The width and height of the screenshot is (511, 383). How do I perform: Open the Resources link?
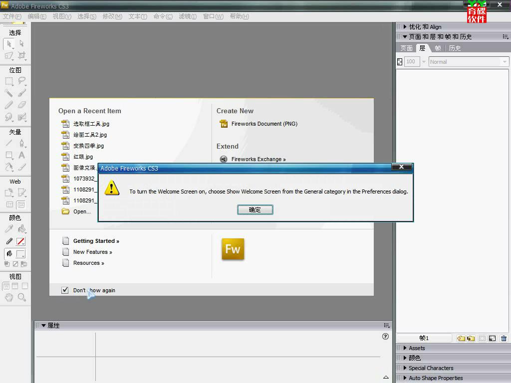coord(89,263)
